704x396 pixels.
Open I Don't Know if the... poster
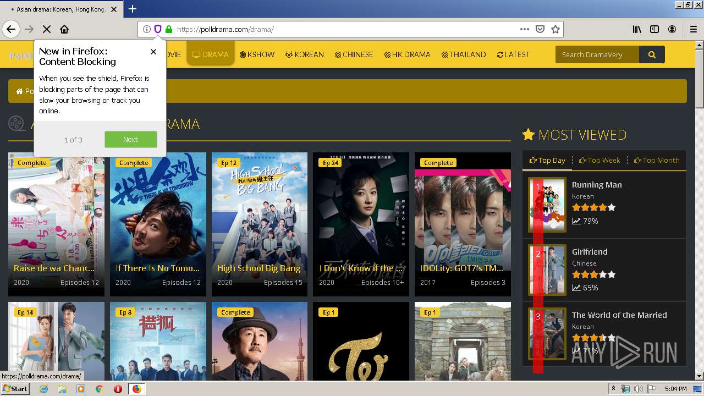click(x=361, y=224)
